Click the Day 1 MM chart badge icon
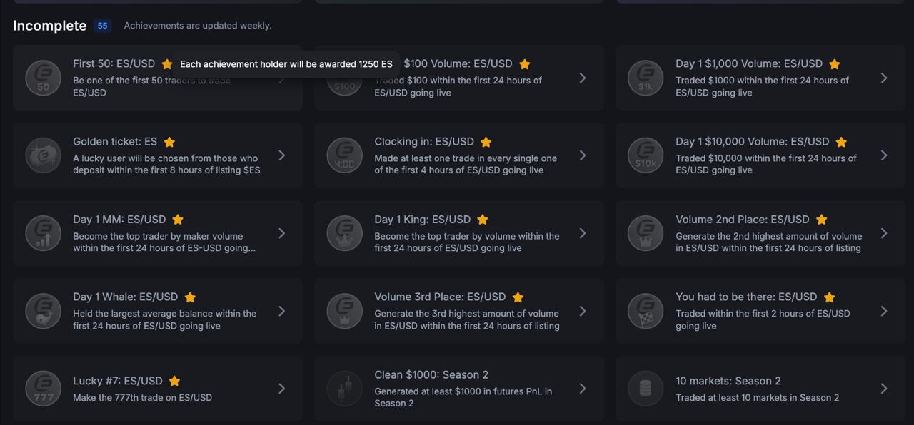 pyautogui.click(x=44, y=233)
